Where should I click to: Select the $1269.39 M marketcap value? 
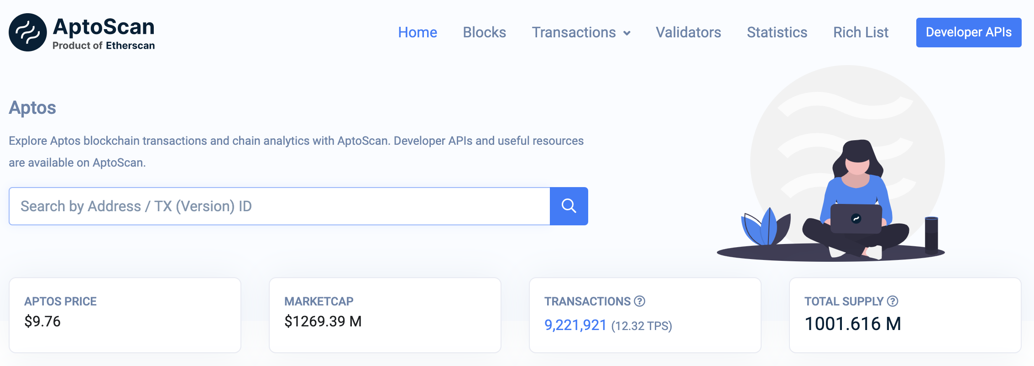[323, 321]
